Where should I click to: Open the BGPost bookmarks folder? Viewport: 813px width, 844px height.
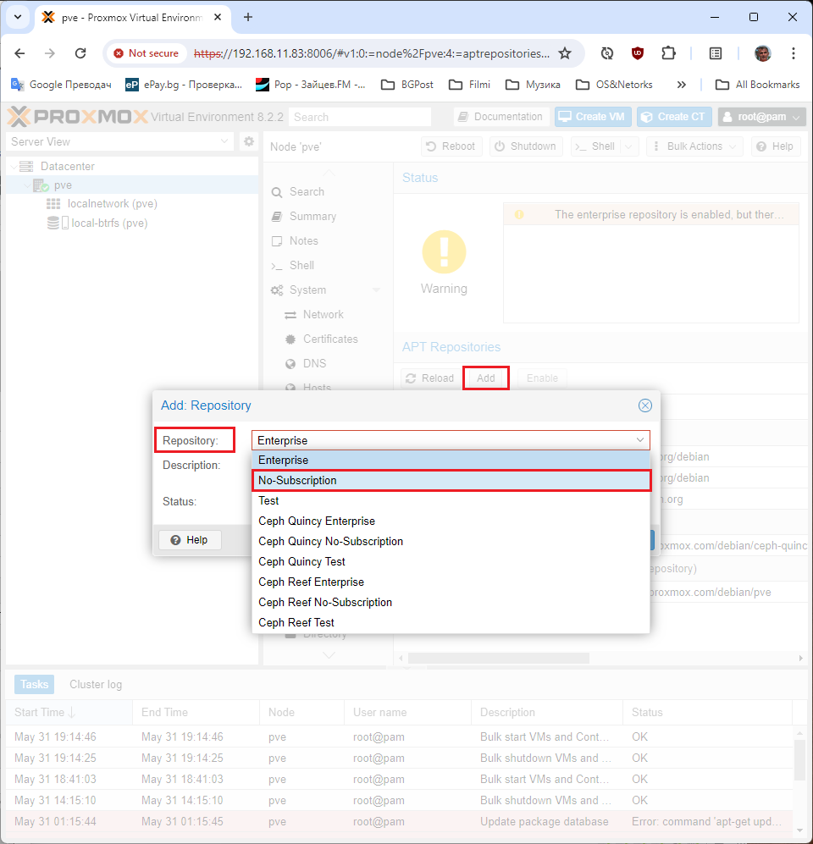[x=407, y=85]
